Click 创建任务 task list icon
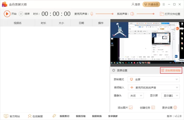The image size is (184, 120). click(153, 108)
